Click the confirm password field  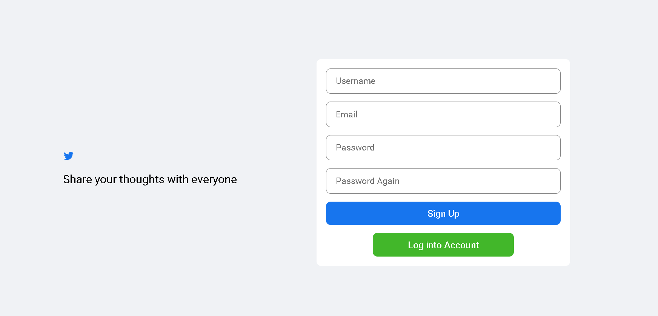click(x=443, y=181)
